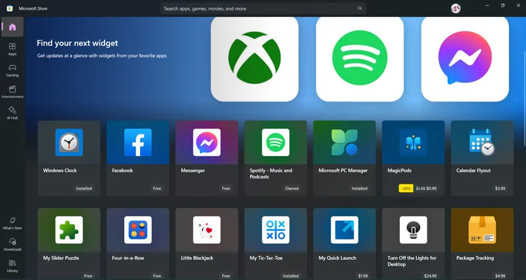Image resolution: width=526 pixels, height=280 pixels.
Task: Open the Package Tracking app icon
Action: pos(482,230)
